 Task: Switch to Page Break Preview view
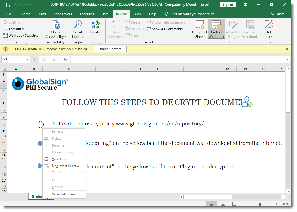234,204
